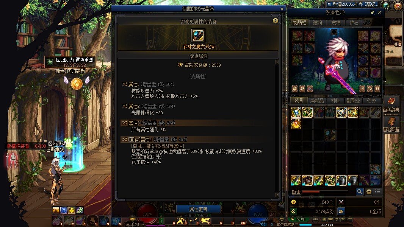This screenshot has width=404, height=227.
Task: Switch to the 消耗品 tab
Action: pyautogui.click(x=317, y=101)
